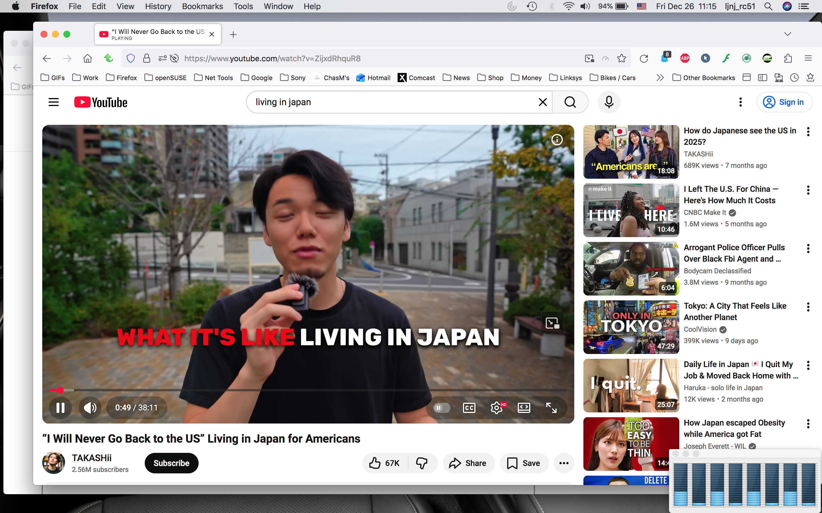Activate miniplayer mode in the video player
The width and height of the screenshot is (822, 513).
(552, 323)
